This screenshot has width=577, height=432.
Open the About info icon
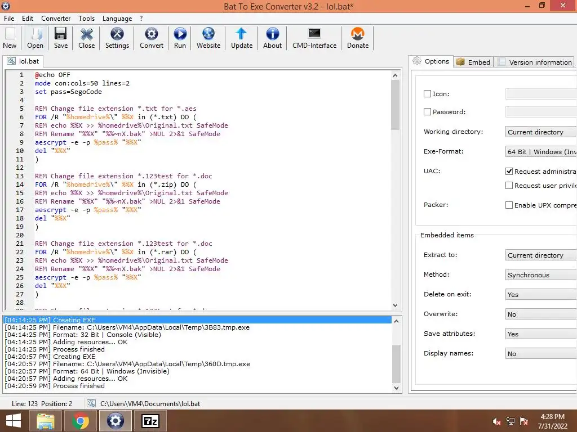tap(272, 38)
